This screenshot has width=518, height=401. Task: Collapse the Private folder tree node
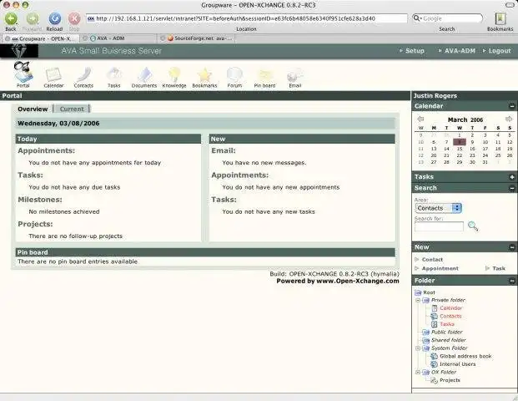tap(418, 300)
